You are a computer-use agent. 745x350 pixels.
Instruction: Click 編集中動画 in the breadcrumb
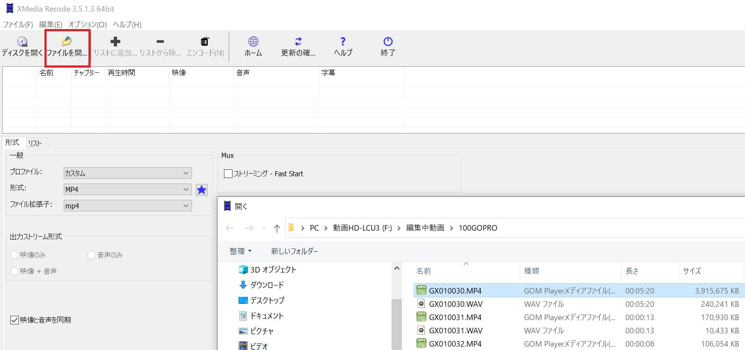point(425,228)
